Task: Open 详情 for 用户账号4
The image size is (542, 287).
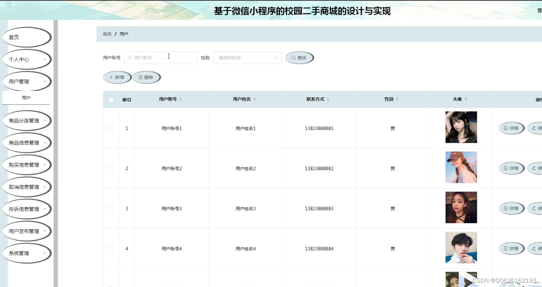Action: point(512,249)
